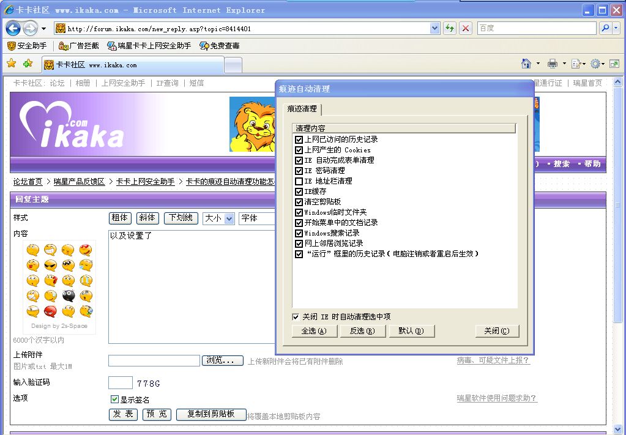The image size is (626, 435).
Task: Toggle 开始菜单中的文档记录 checkbox
Action: point(299,223)
